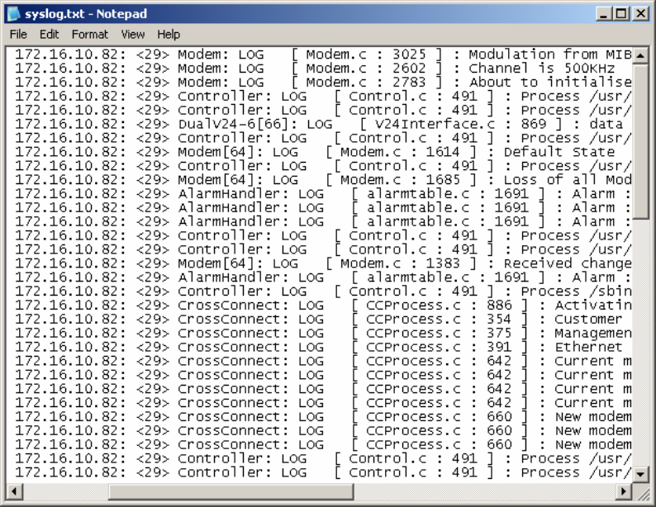This screenshot has height=507, width=656.
Task: Click the text 'Process /sbin'
Action: pyautogui.click(x=576, y=291)
